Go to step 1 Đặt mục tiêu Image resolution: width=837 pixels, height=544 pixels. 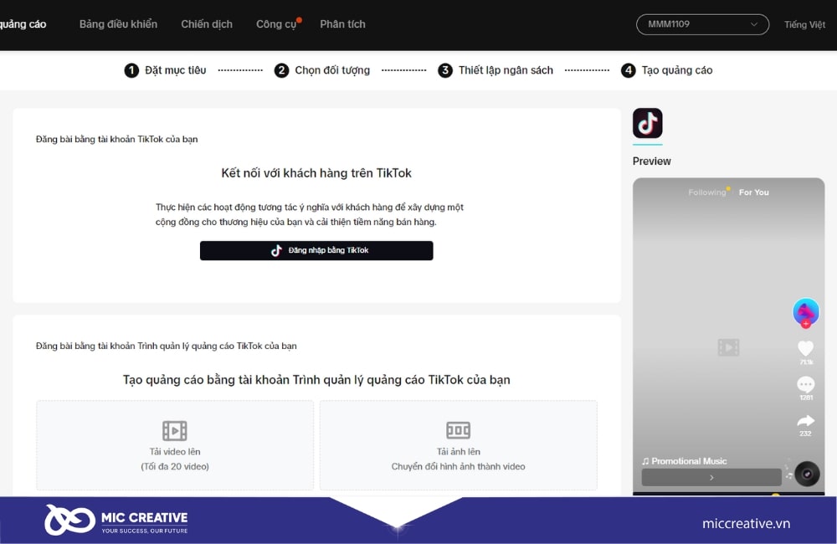point(165,70)
